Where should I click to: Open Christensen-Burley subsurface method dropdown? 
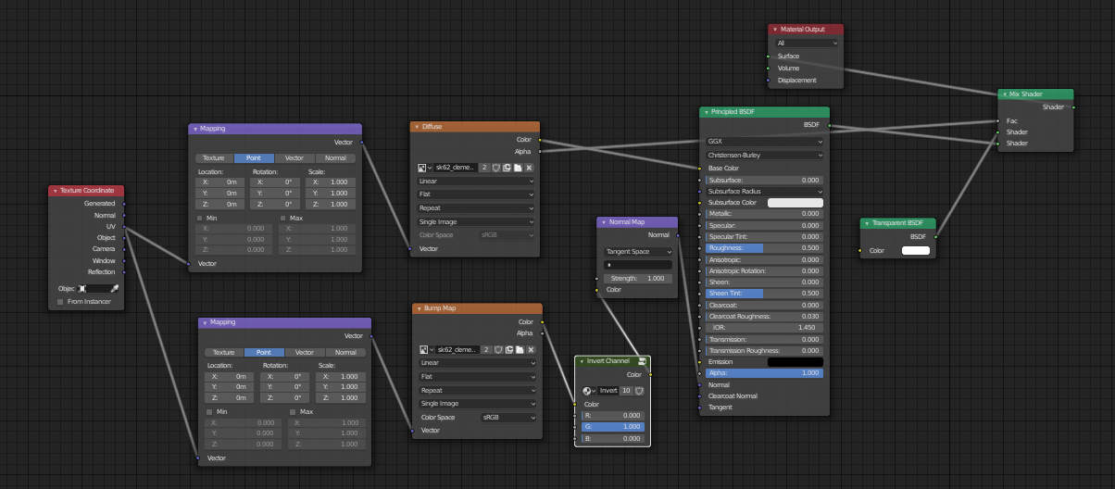(765, 155)
